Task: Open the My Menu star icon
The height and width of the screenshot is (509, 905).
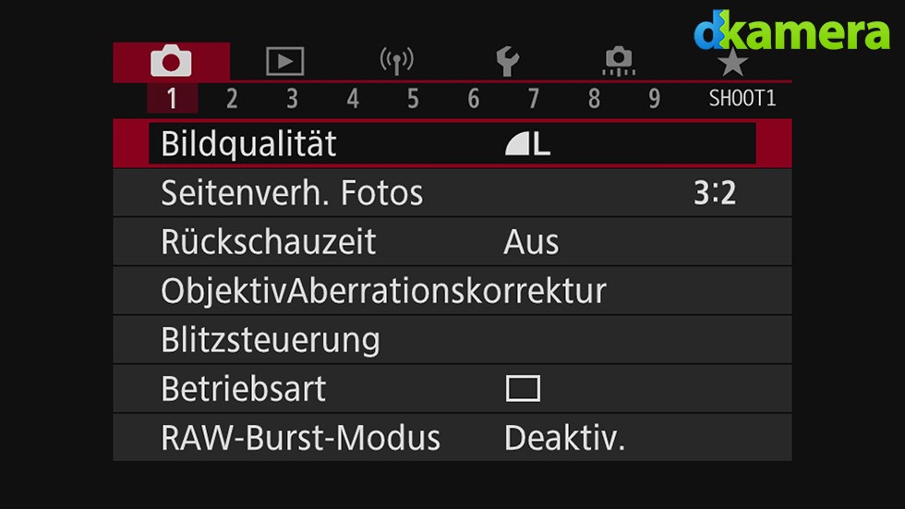Action: coord(732,62)
